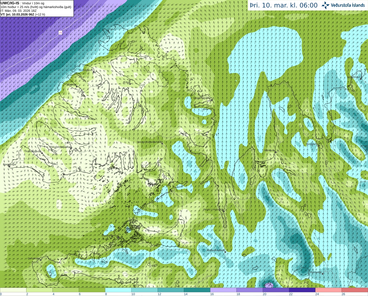Screen dimensions: 368x296
Task: Pick the 18–20 m/s legend swatch
Action: (x=250, y=290)
